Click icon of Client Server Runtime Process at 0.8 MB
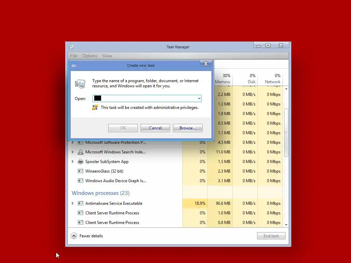This screenshot has height=263, width=351. [80, 223]
